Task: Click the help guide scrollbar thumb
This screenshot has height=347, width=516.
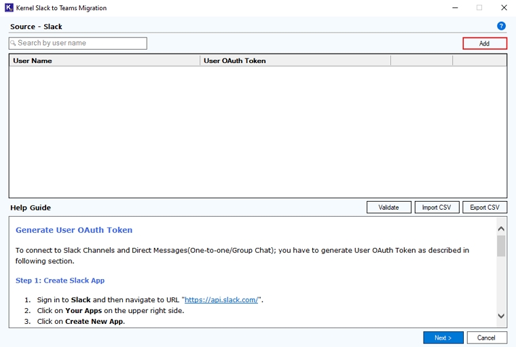Action: tap(501, 246)
